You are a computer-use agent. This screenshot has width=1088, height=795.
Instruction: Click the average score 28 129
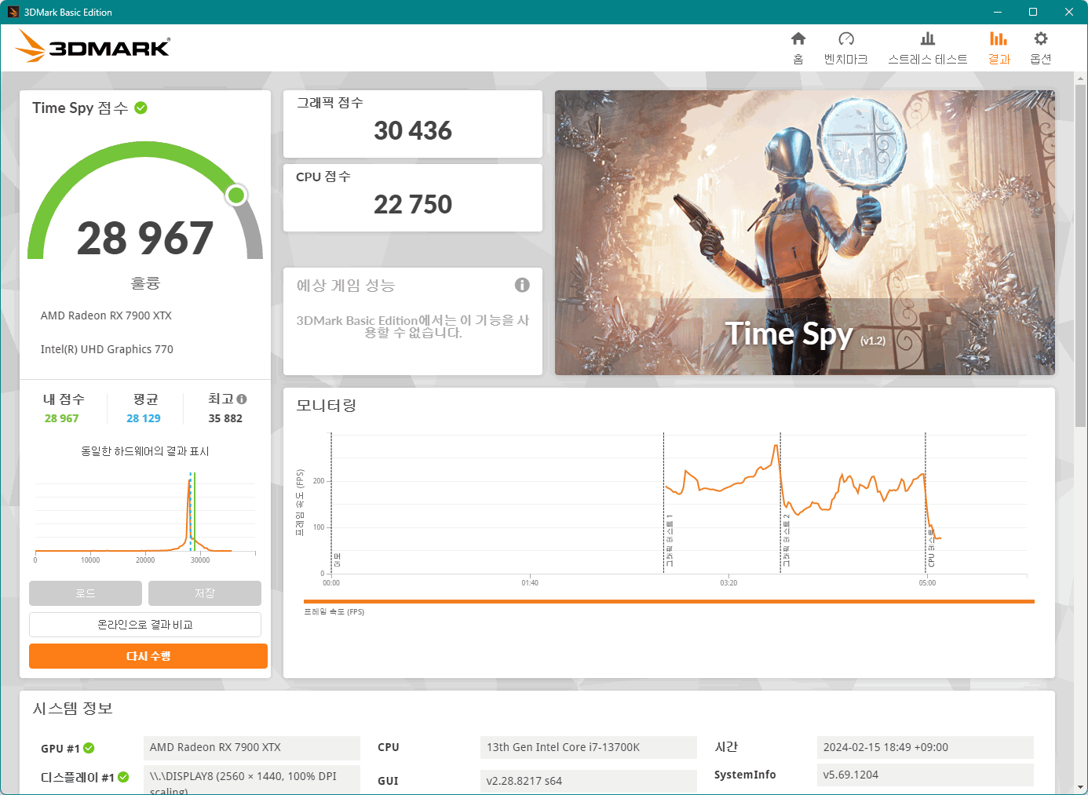(x=144, y=418)
